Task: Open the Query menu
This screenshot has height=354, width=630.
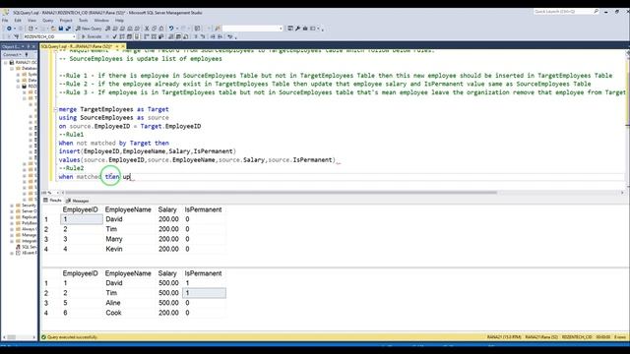Action: 48,20
